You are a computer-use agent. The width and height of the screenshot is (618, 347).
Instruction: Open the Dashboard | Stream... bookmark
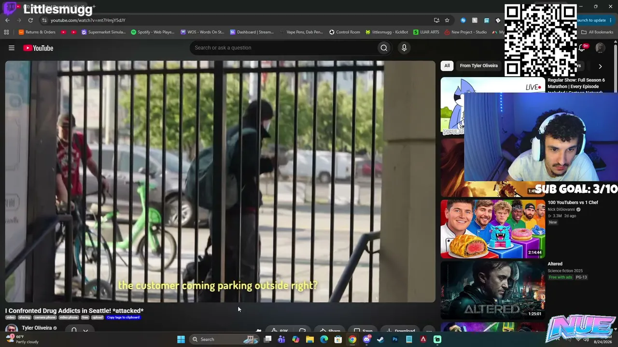252,32
